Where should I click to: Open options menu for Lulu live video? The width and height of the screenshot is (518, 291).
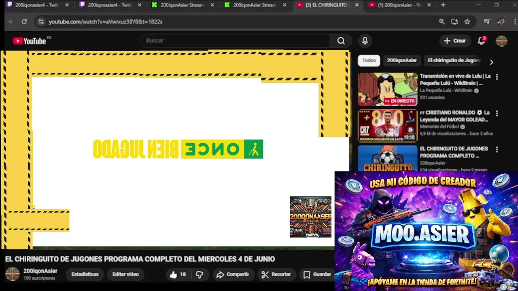497,77
